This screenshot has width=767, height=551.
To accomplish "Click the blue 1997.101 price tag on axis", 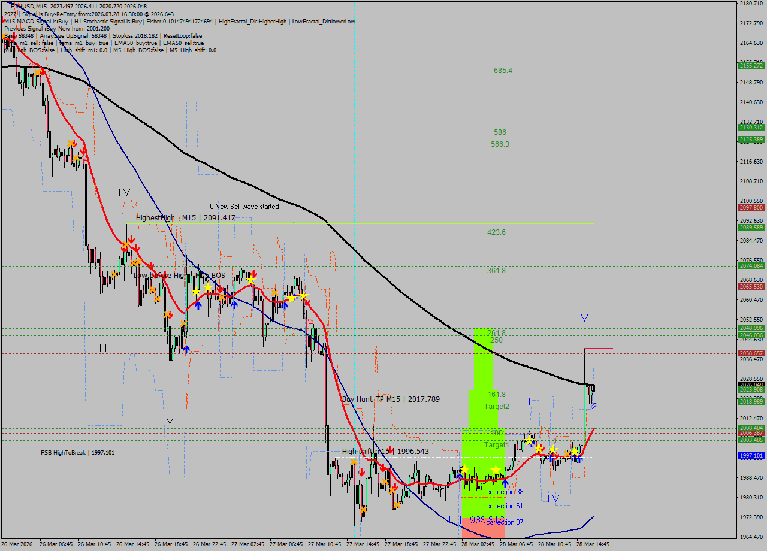I will [751, 456].
